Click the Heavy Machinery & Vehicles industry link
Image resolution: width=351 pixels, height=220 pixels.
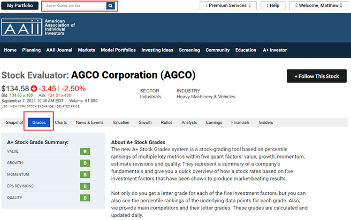[x=206, y=97]
